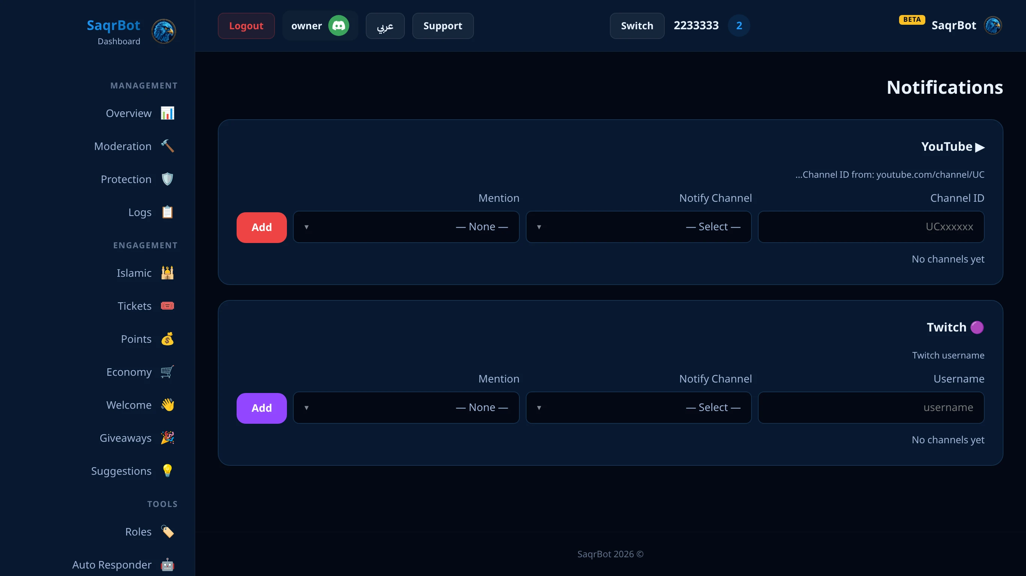Focus the Twitch Username input
Screen dimensions: 1026x576
871,408
